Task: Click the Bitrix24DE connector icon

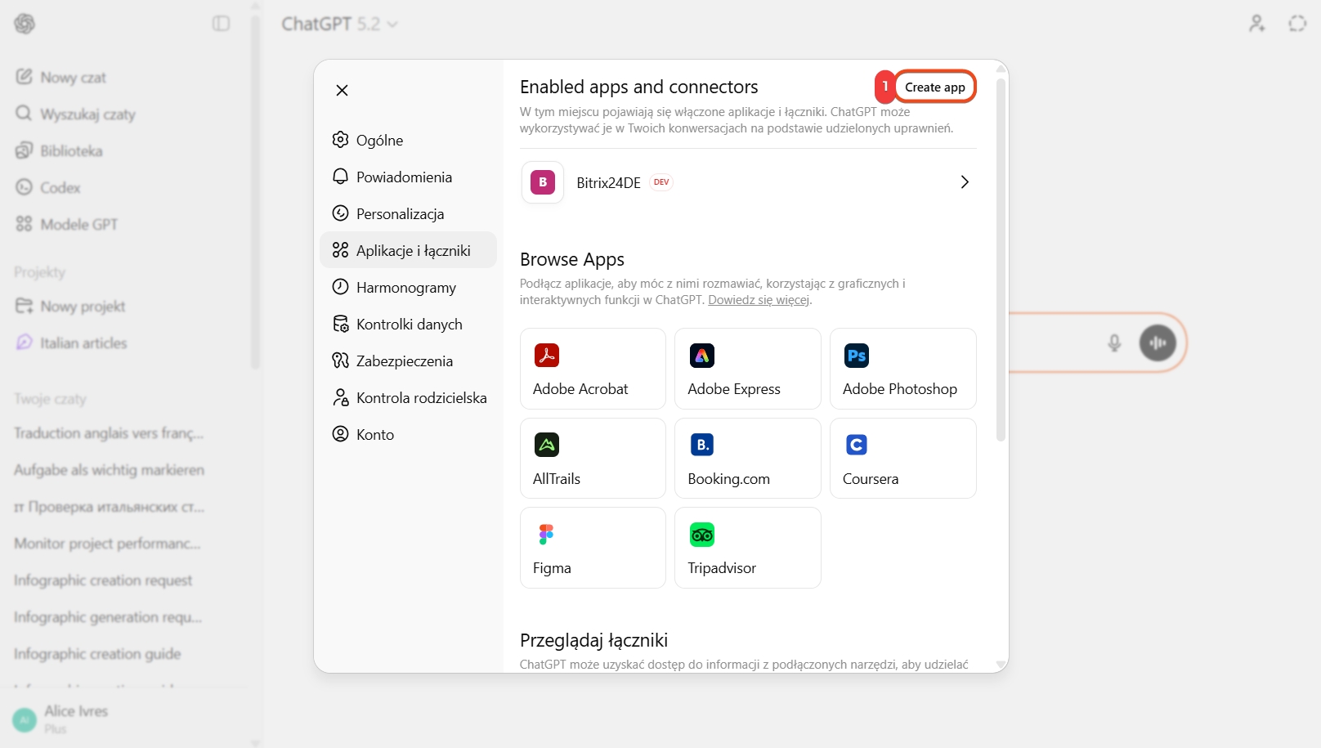Action: (x=543, y=182)
